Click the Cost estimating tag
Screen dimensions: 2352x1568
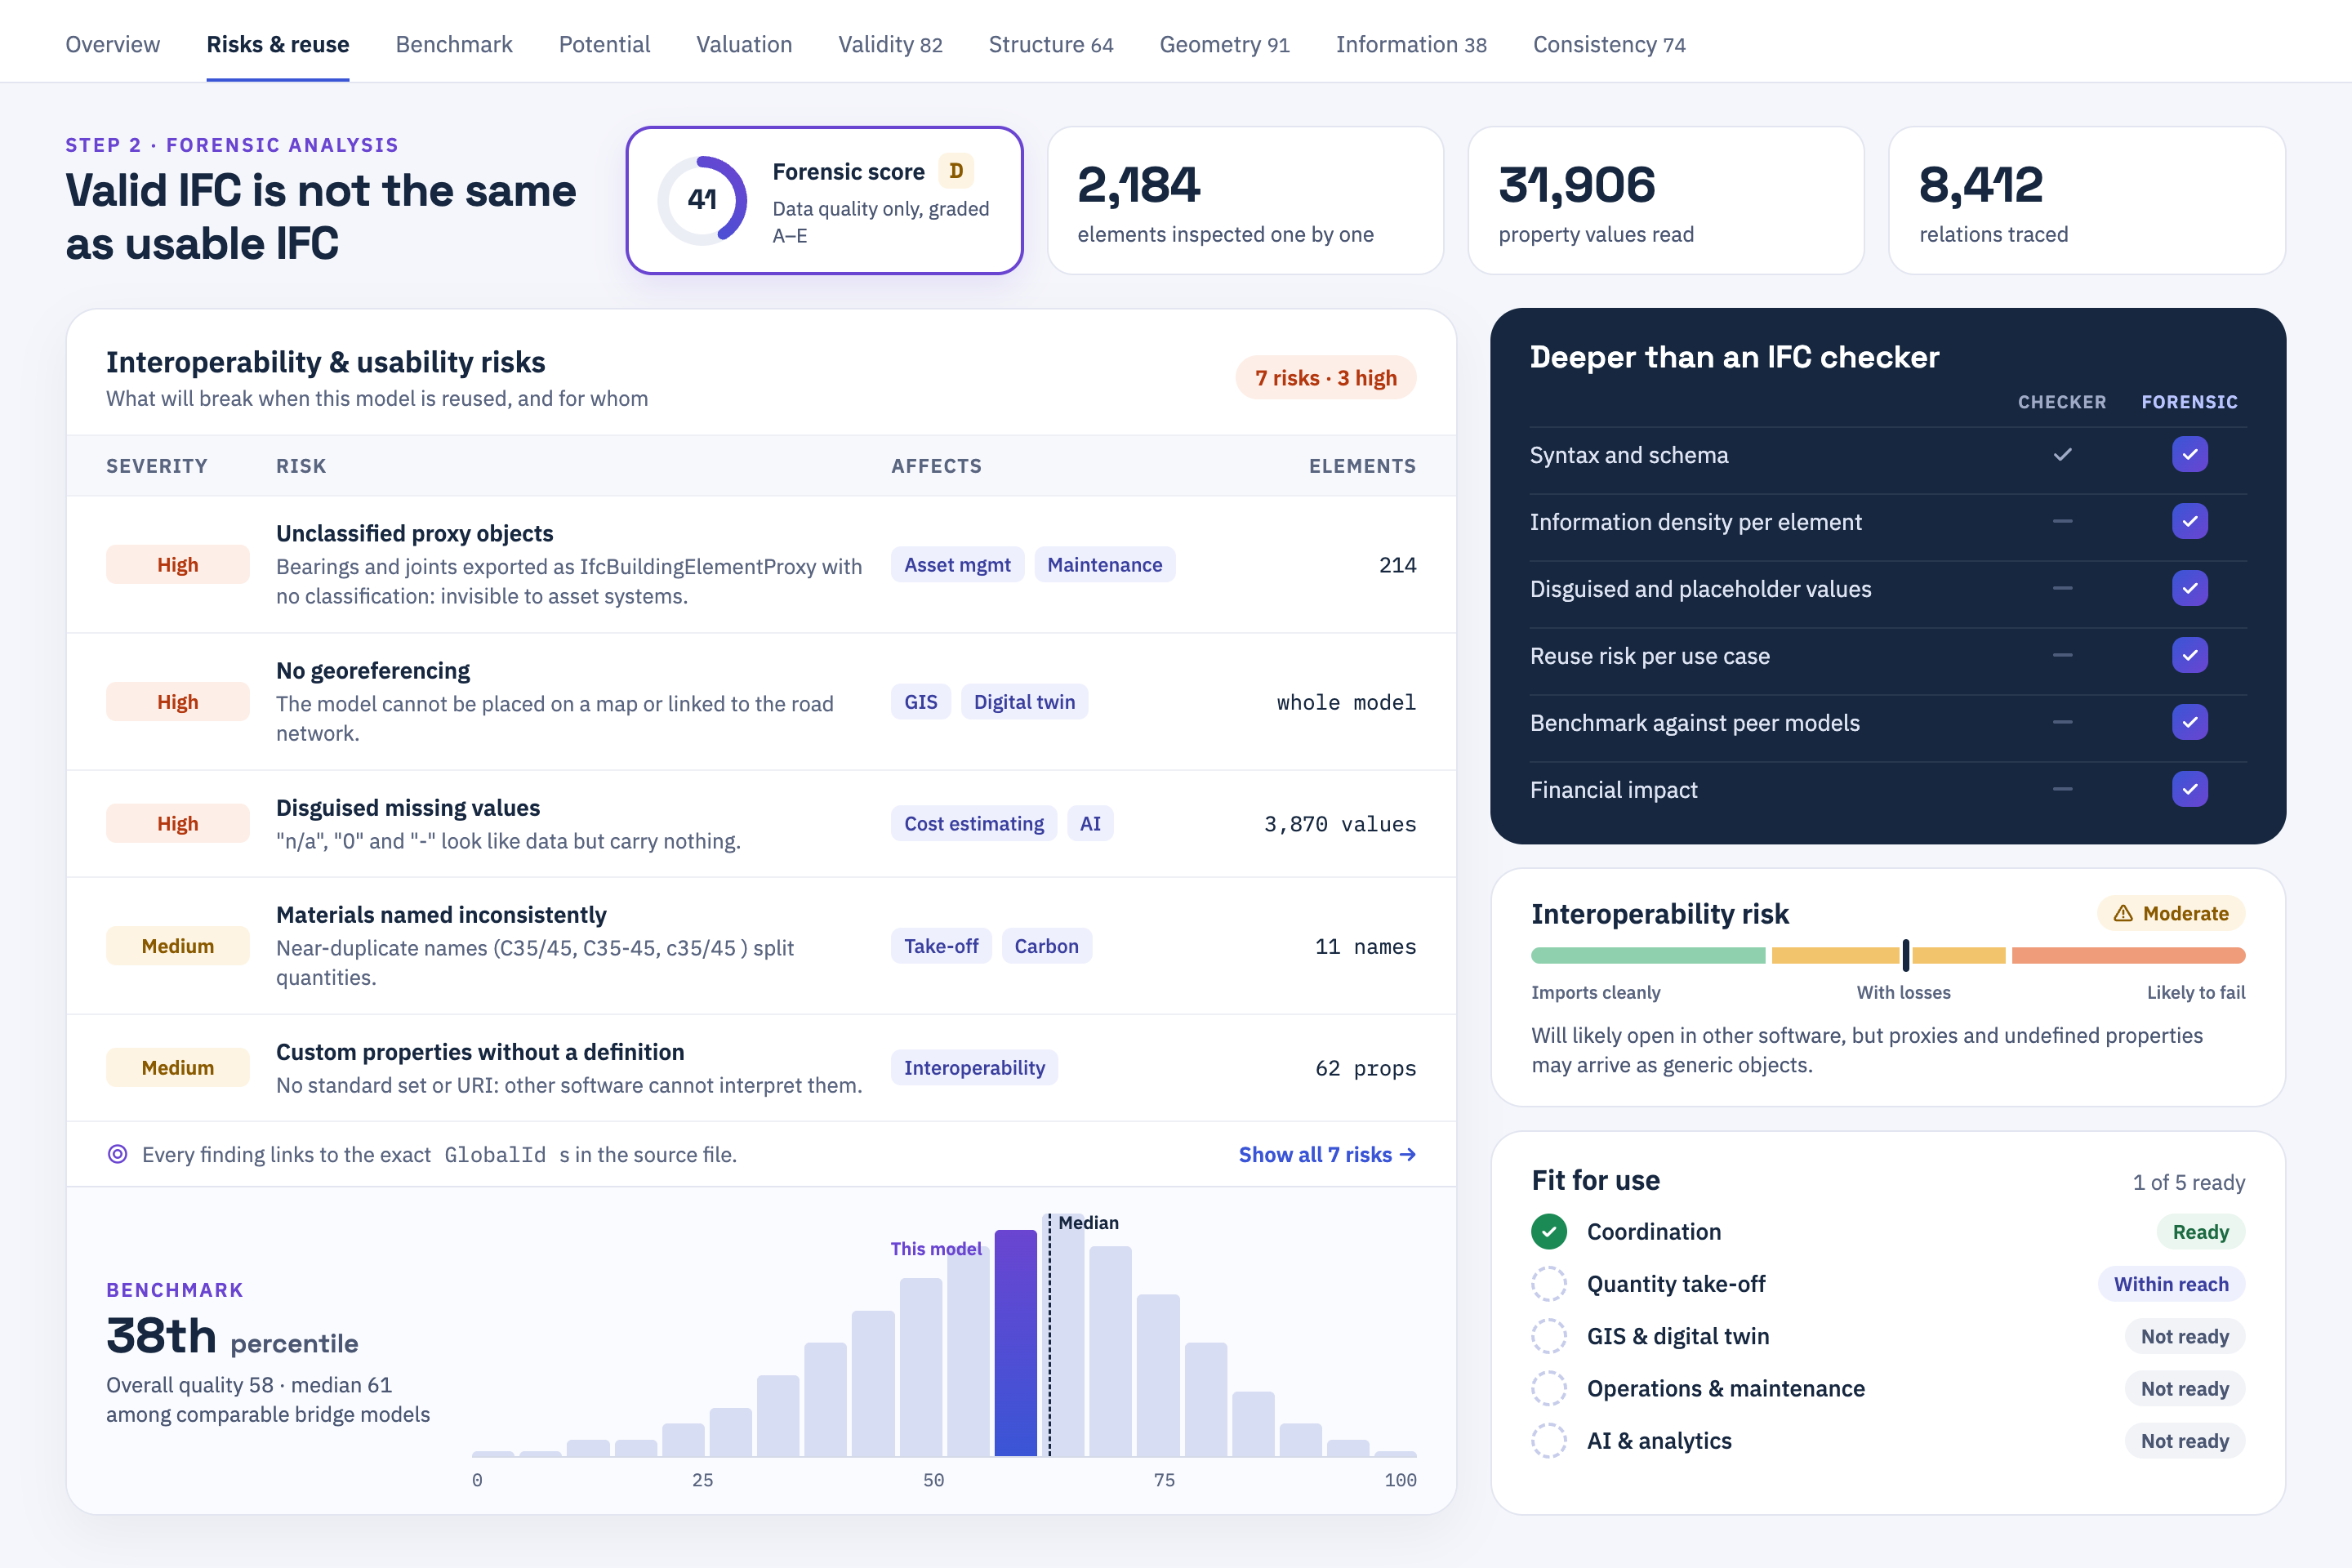973,824
